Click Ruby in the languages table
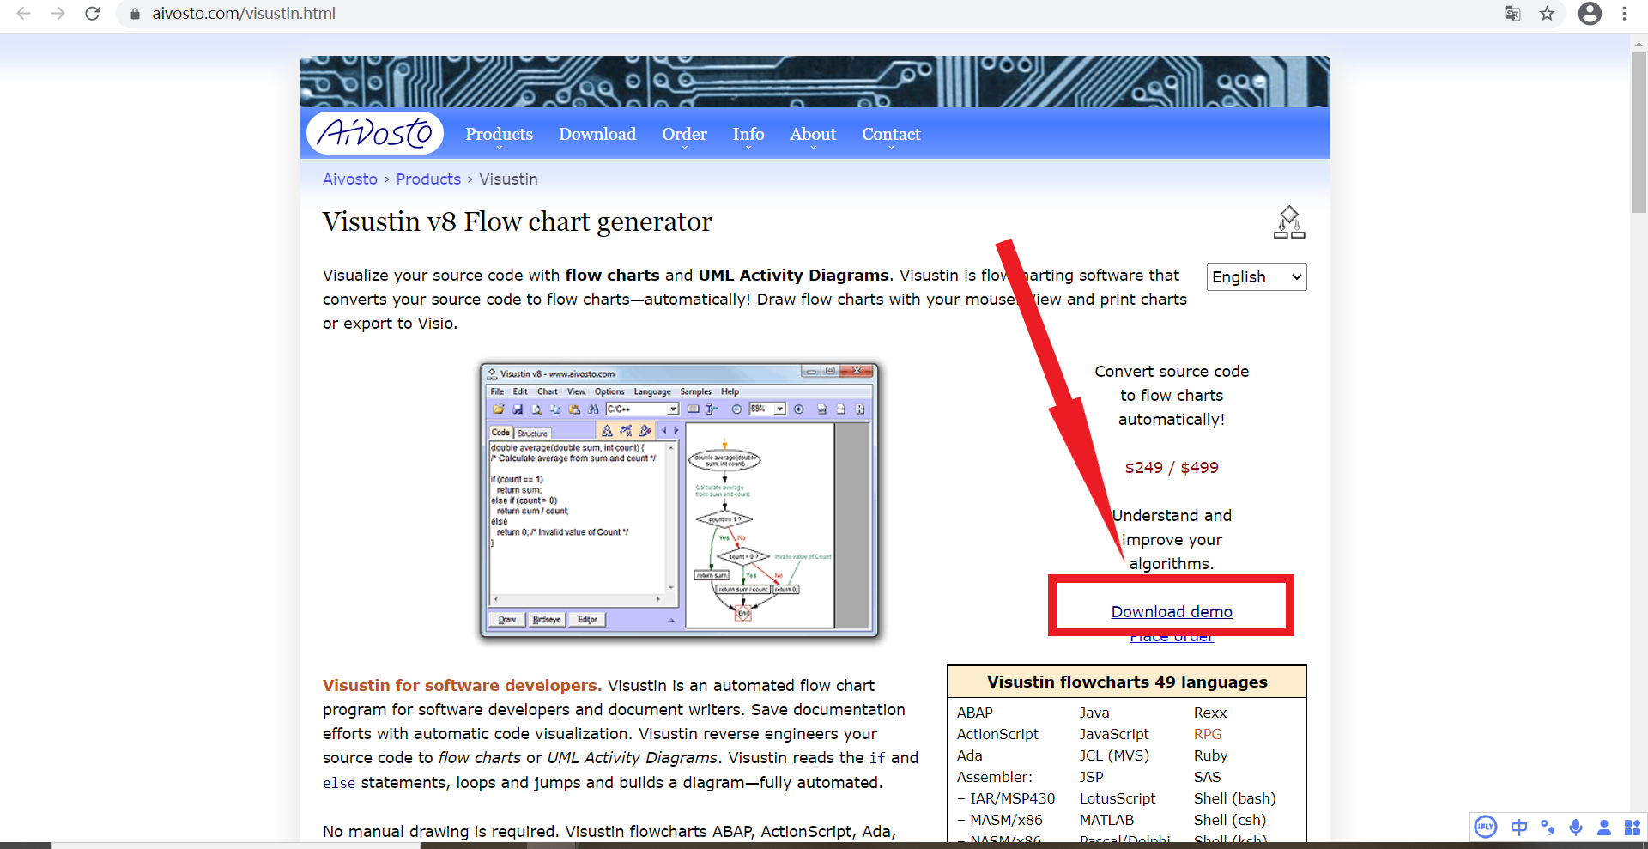The image size is (1648, 849). pos(1210,755)
